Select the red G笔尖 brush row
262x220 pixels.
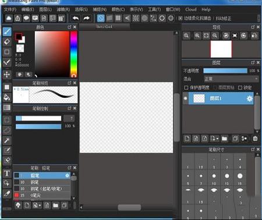[x=42, y=196]
